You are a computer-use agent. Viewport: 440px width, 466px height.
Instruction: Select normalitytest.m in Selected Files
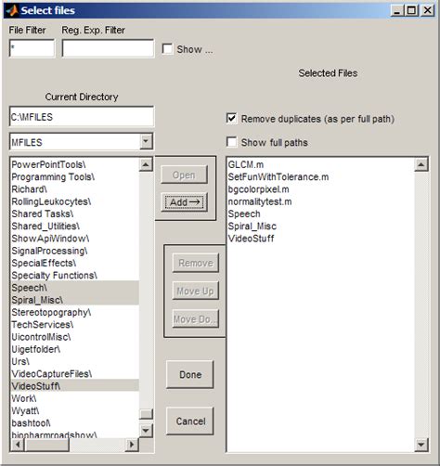tap(260, 201)
